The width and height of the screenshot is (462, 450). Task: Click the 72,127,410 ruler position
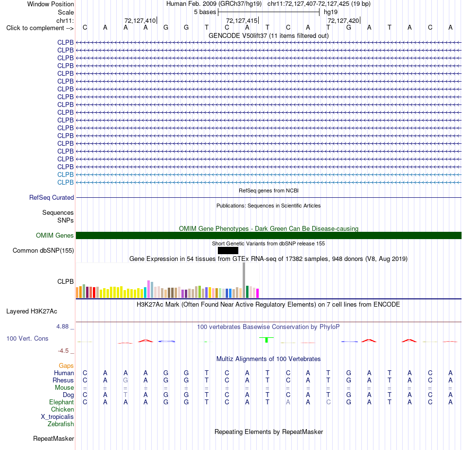tap(140, 20)
